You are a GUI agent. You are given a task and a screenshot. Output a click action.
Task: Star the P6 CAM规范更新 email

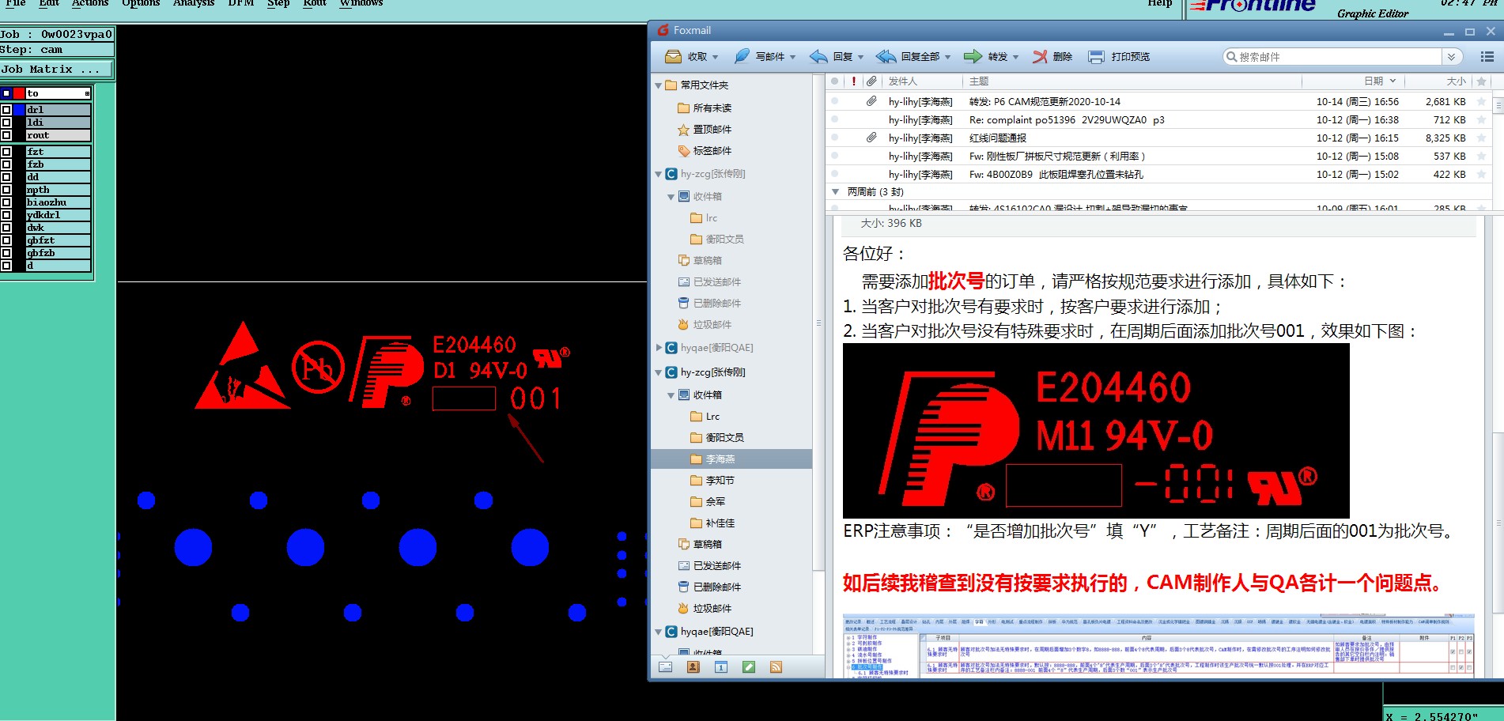tap(1481, 102)
